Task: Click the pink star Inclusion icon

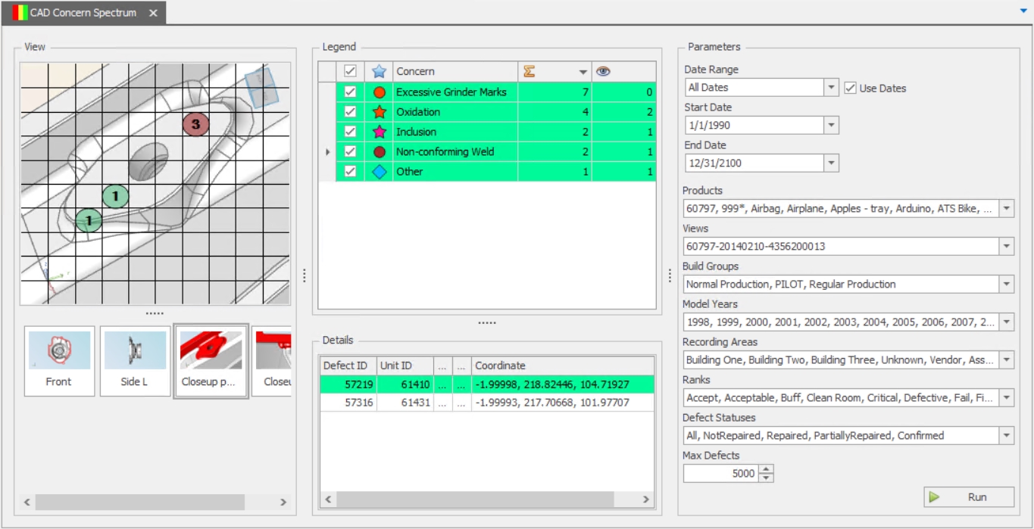Action: 380,132
